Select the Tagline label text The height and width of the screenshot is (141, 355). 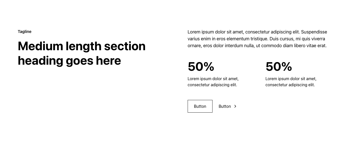click(x=25, y=32)
